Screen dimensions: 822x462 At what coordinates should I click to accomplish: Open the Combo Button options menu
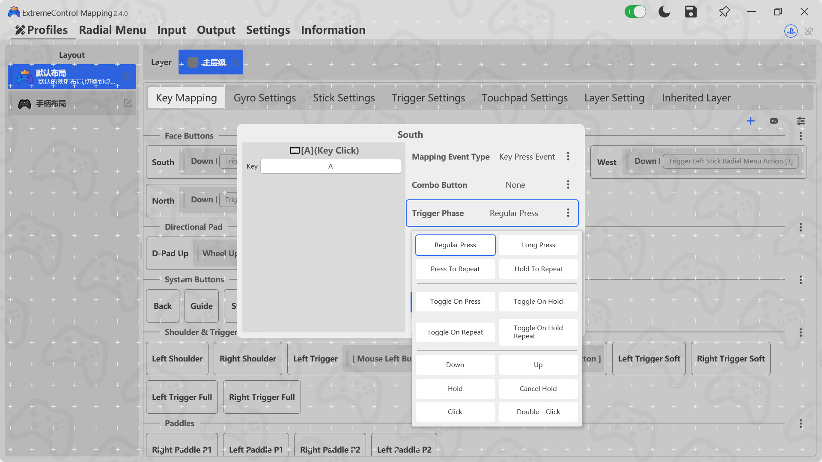pos(568,184)
